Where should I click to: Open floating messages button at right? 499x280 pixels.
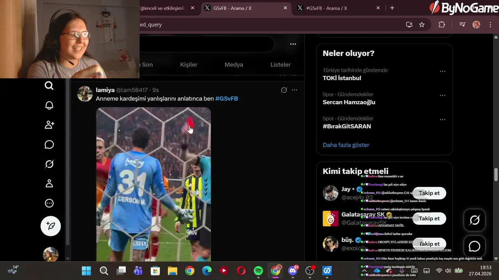click(474, 246)
